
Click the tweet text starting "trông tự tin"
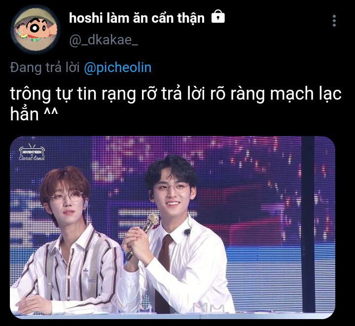pos(176,104)
